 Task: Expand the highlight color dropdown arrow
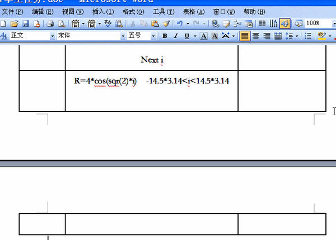click(x=330, y=36)
